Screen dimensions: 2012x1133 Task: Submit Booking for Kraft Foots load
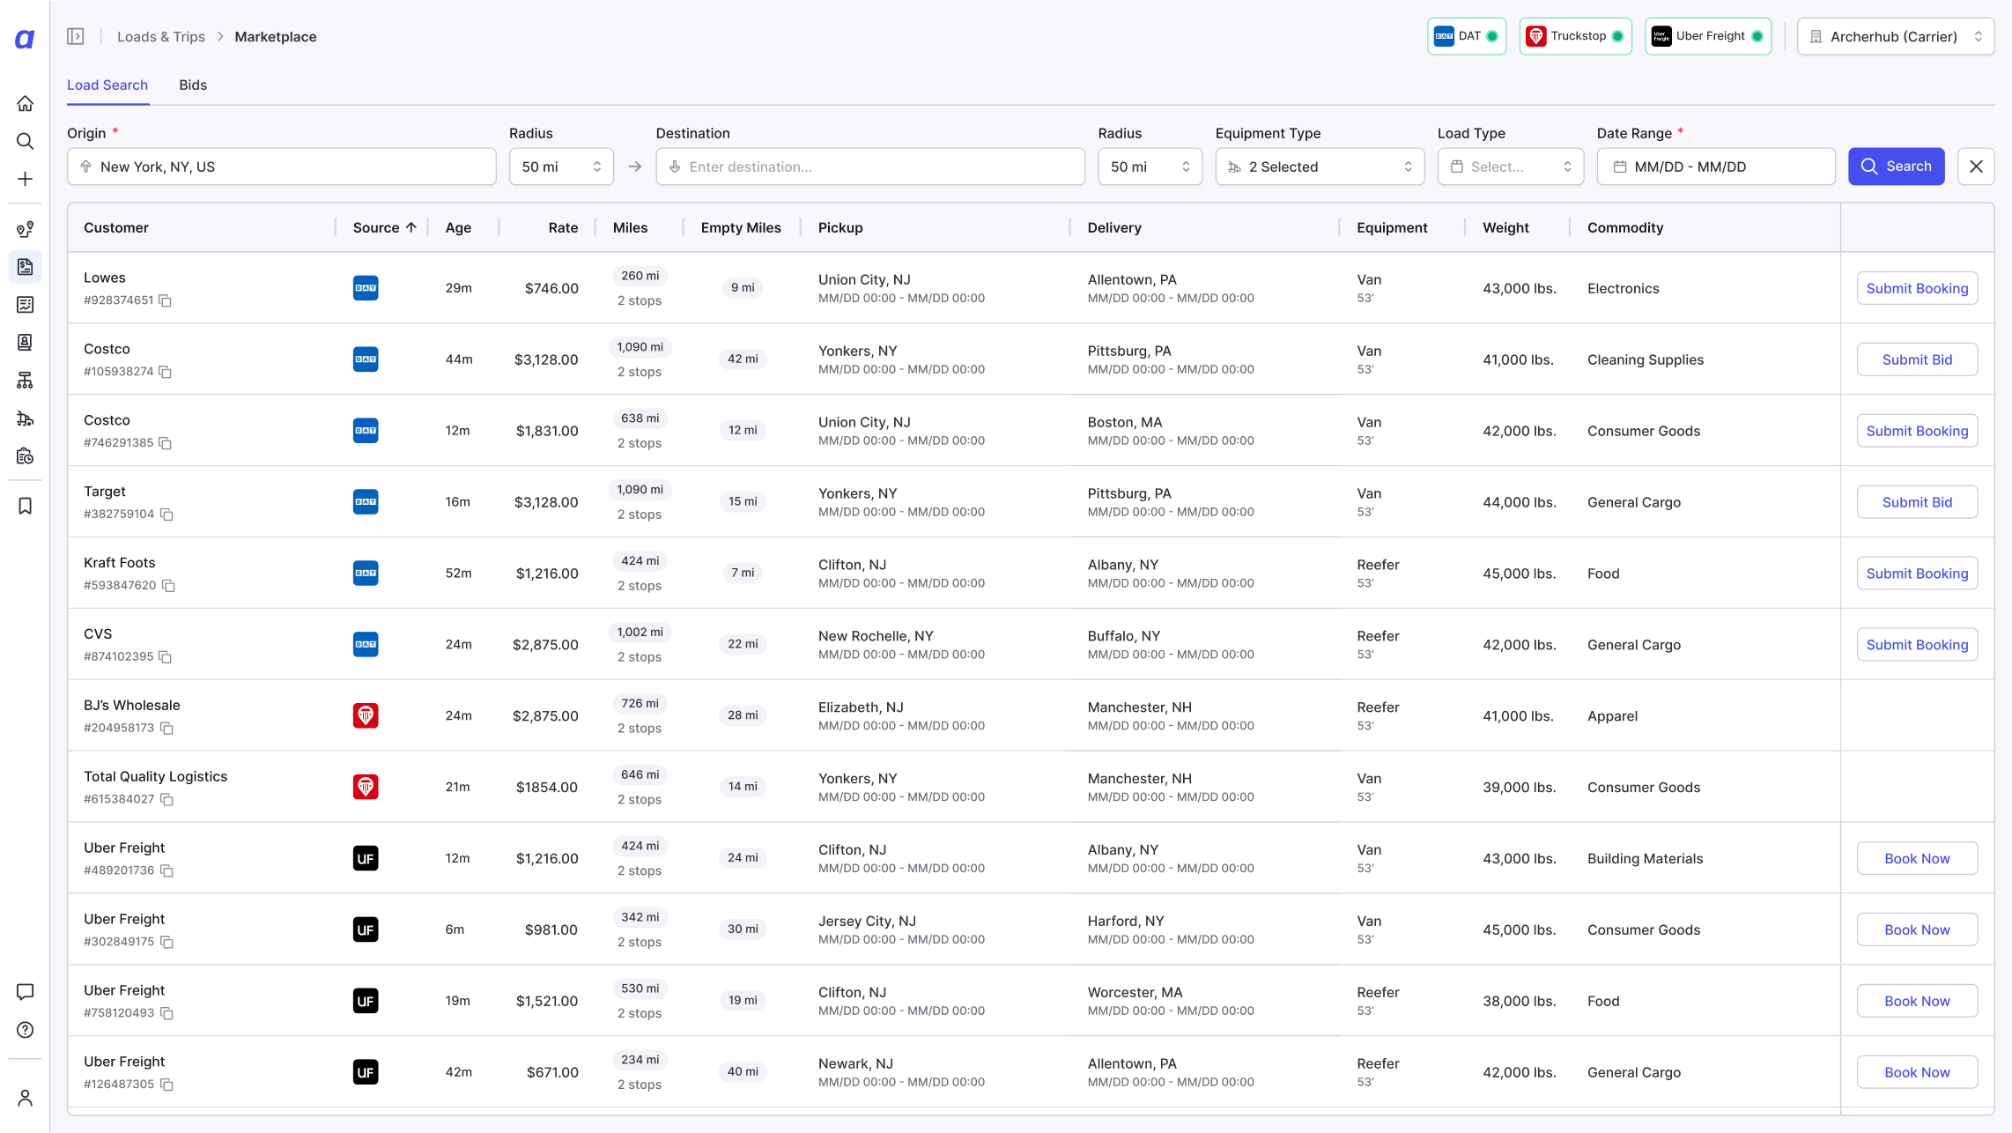coord(1917,574)
